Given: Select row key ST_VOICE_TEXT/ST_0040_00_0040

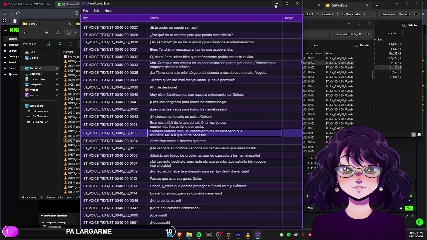Looking at the screenshot, I should [x=110, y=95].
